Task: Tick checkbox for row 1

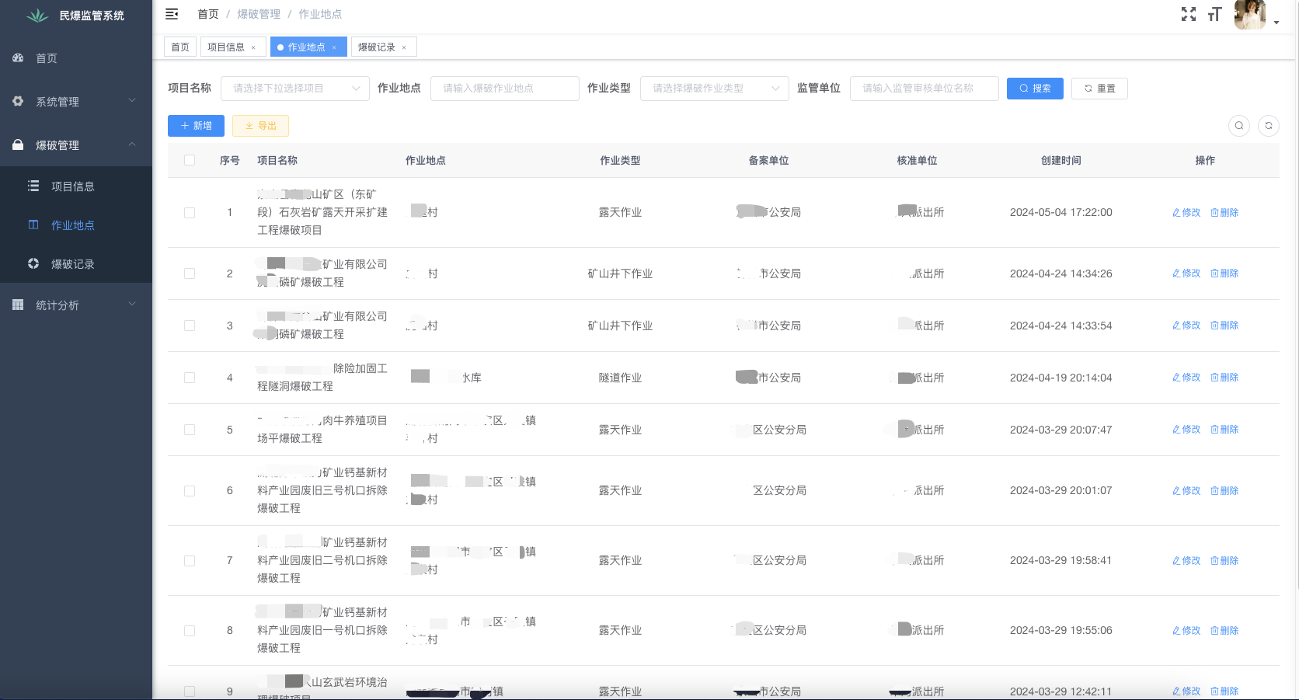Action: pyautogui.click(x=190, y=212)
